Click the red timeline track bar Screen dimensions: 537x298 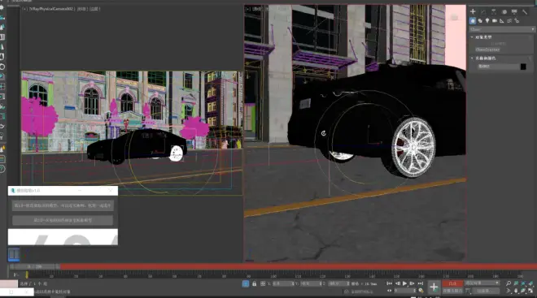(299, 266)
